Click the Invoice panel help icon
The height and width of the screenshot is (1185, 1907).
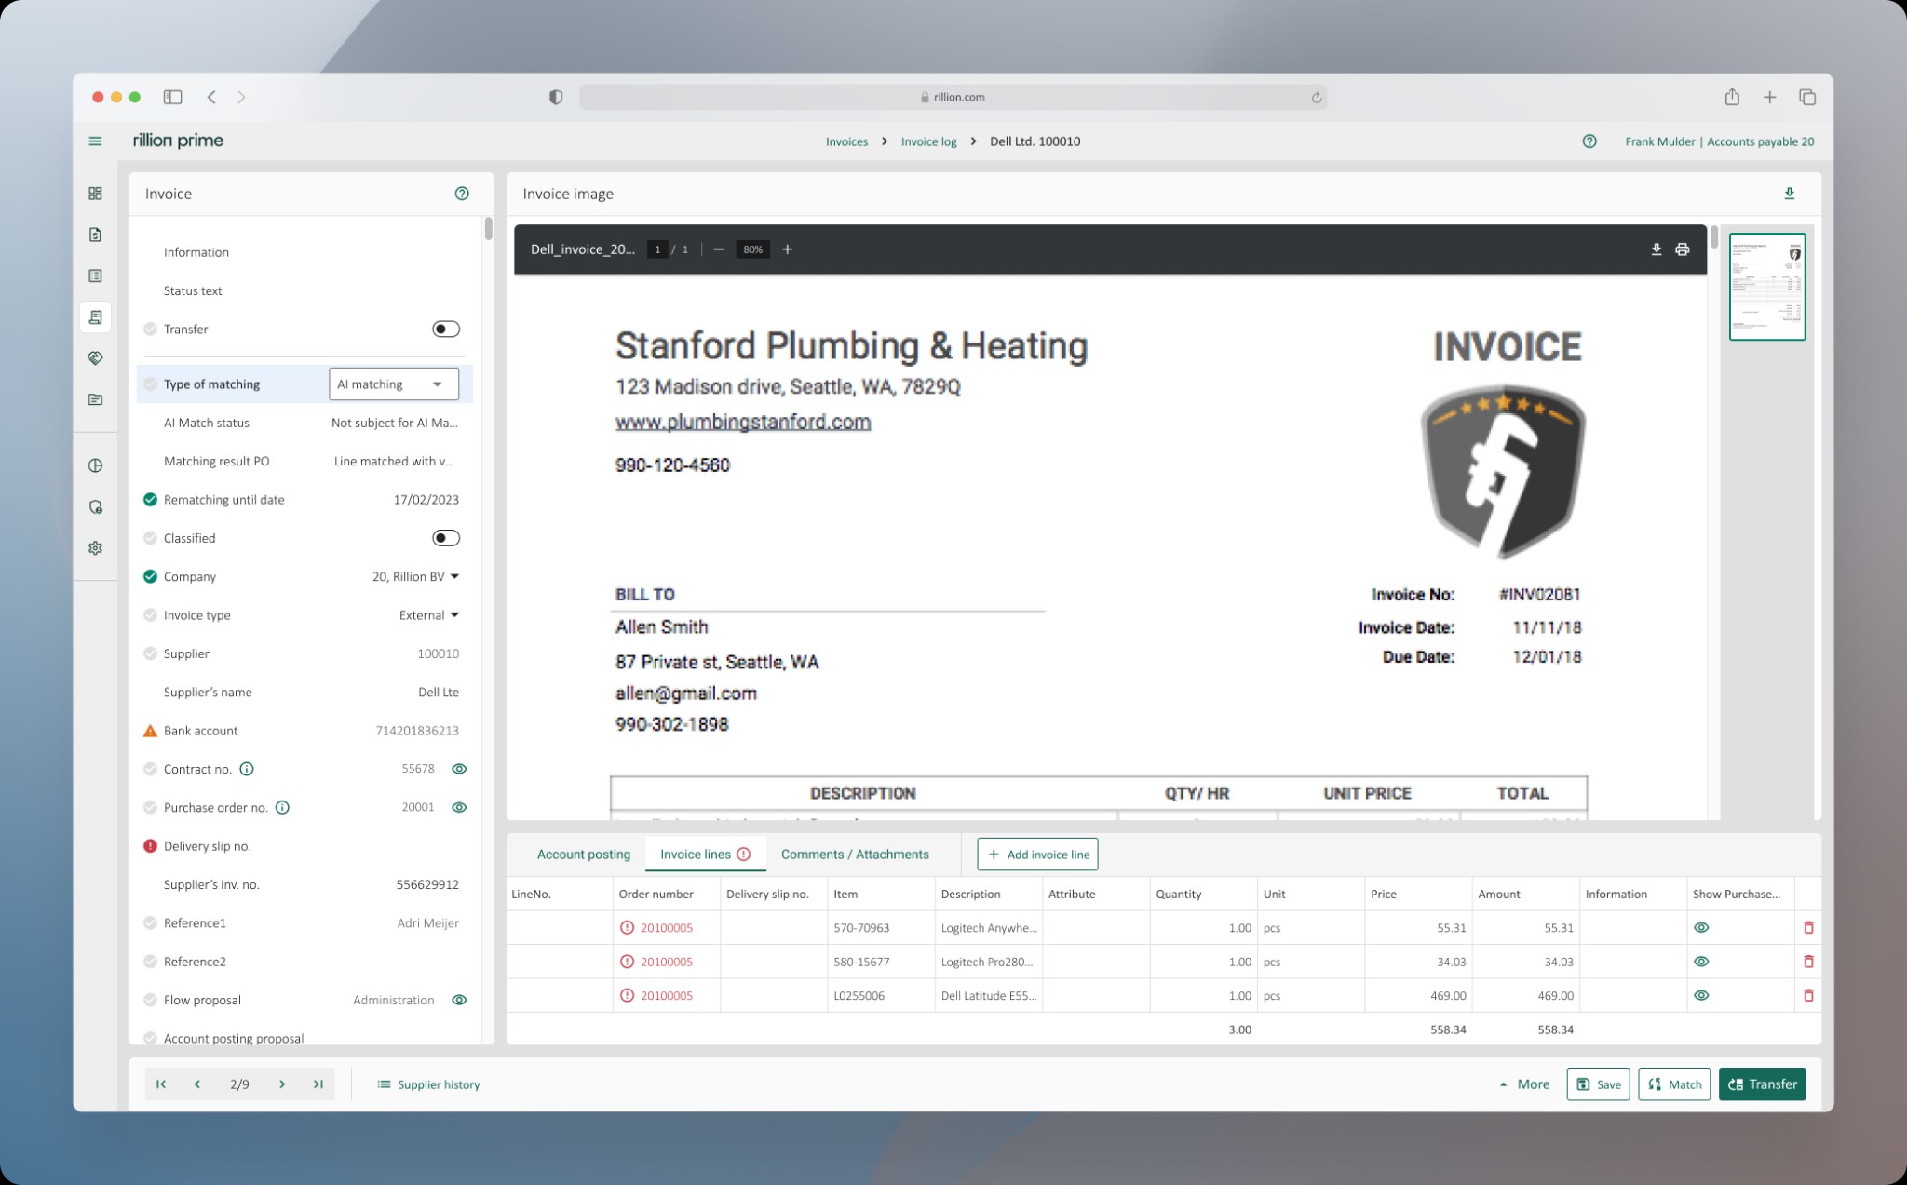pos(462,194)
